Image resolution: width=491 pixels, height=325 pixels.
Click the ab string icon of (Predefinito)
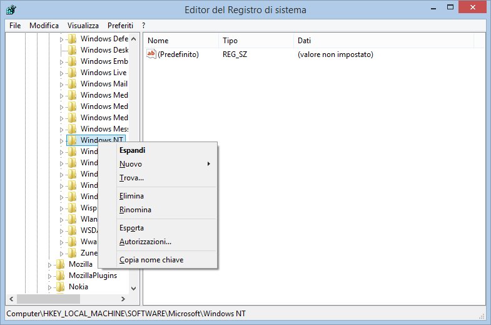pyautogui.click(x=151, y=54)
